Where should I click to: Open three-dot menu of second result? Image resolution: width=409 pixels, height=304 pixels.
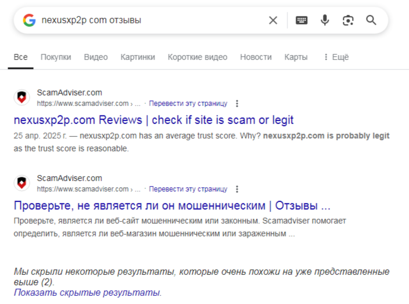[x=237, y=189]
